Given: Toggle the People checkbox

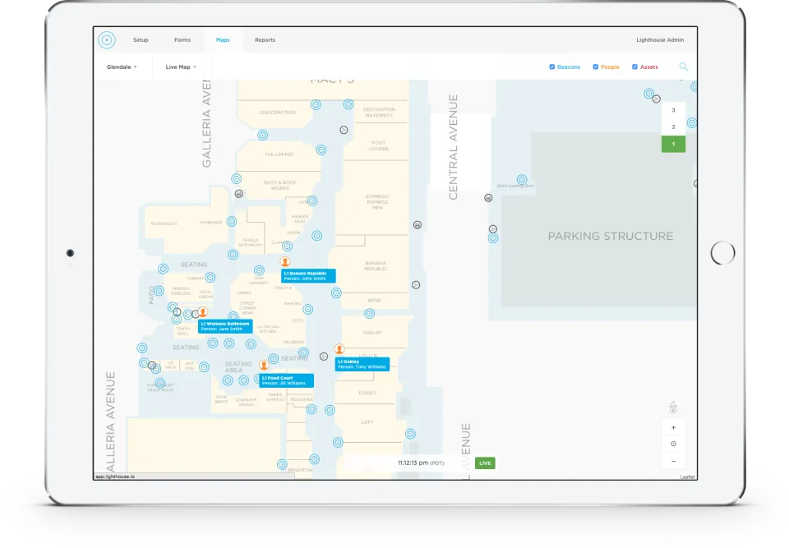Looking at the screenshot, I should [x=595, y=67].
